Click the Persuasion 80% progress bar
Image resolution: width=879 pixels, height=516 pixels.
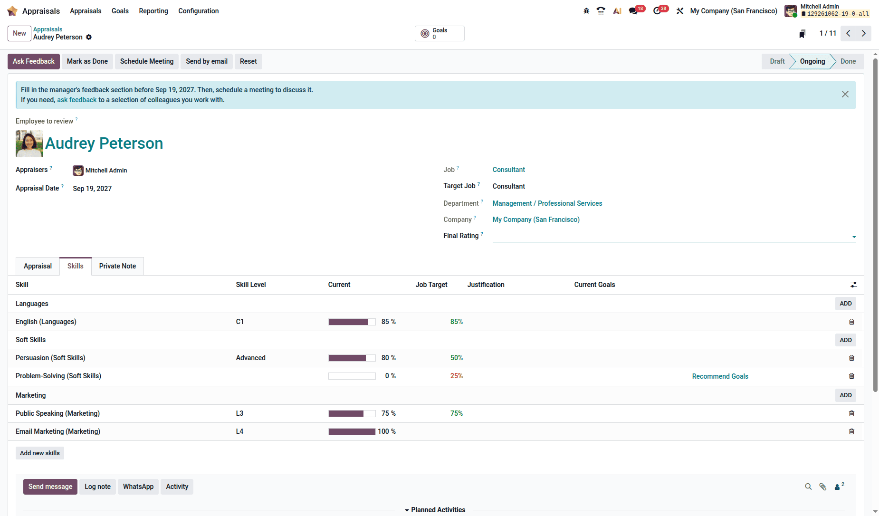(352, 358)
